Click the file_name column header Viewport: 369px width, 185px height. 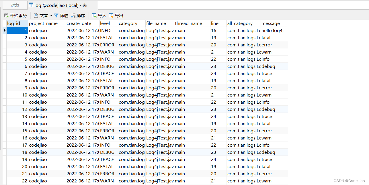coord(160,23)
